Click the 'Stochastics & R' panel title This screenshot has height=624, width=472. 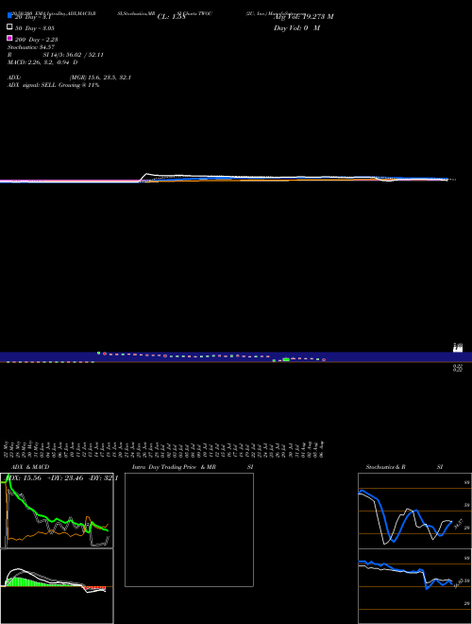click(386, 467)
